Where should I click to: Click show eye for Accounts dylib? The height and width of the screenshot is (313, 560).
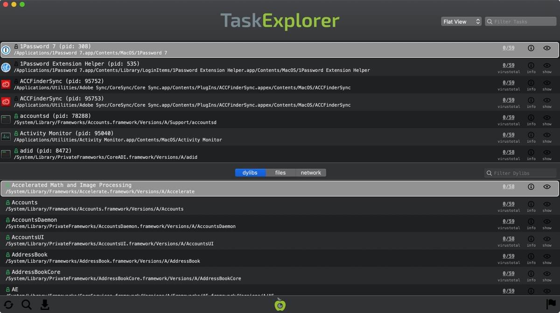(x=547, y=204)
